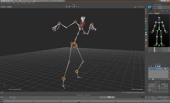Image resolution: width=170 pixels, height=103 pixels.
Task: Open the Window menu
Action: (29, 3)
